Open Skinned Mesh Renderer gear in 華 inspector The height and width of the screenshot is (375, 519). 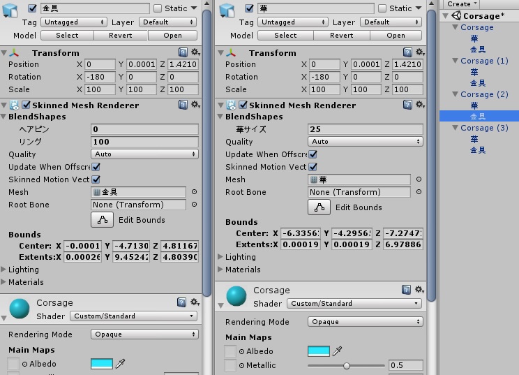tap(420, 105)
